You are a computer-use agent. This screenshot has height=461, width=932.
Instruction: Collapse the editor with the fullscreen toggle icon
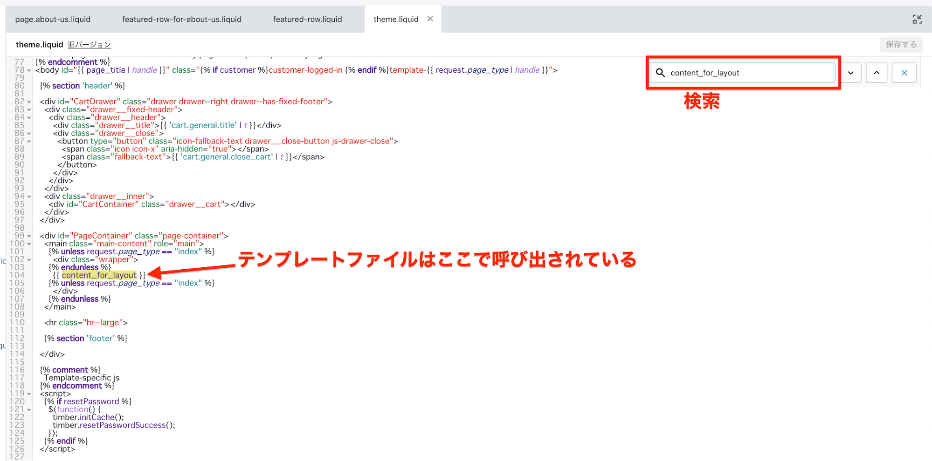(917, 19)
